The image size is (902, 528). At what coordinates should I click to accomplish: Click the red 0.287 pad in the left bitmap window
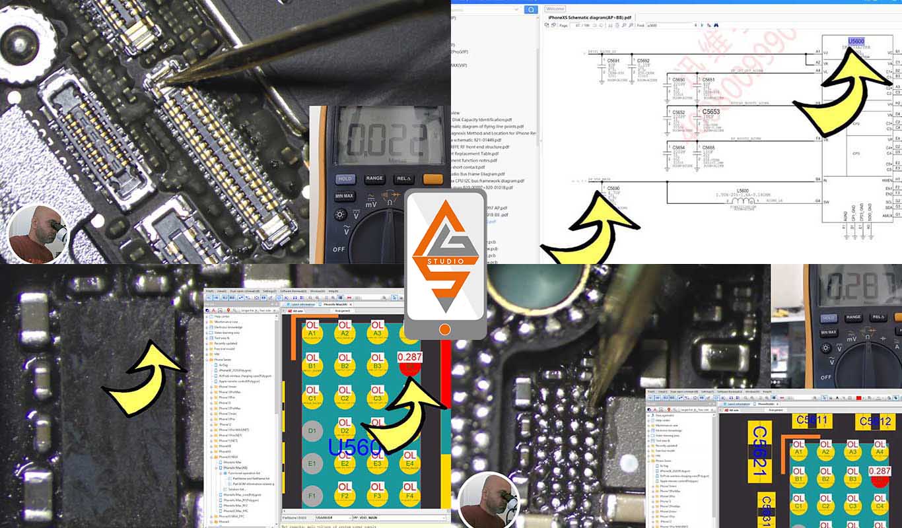pos(410,366)
